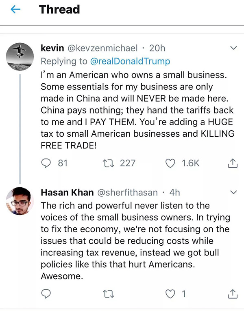Viewport: 244px width, 311px height.
Task: Share Hasan Khan's tweet
Action: (x=232, y=293)
